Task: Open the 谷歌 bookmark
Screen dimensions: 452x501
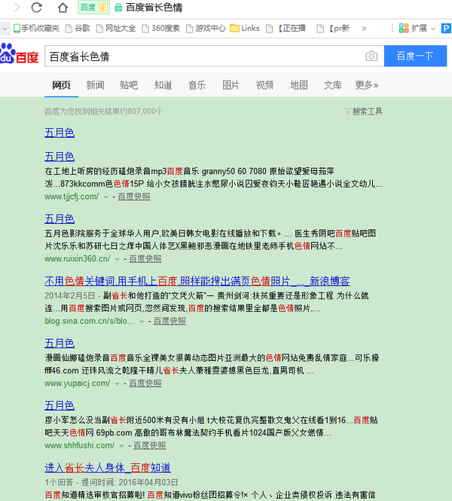Action: (78, 29)
